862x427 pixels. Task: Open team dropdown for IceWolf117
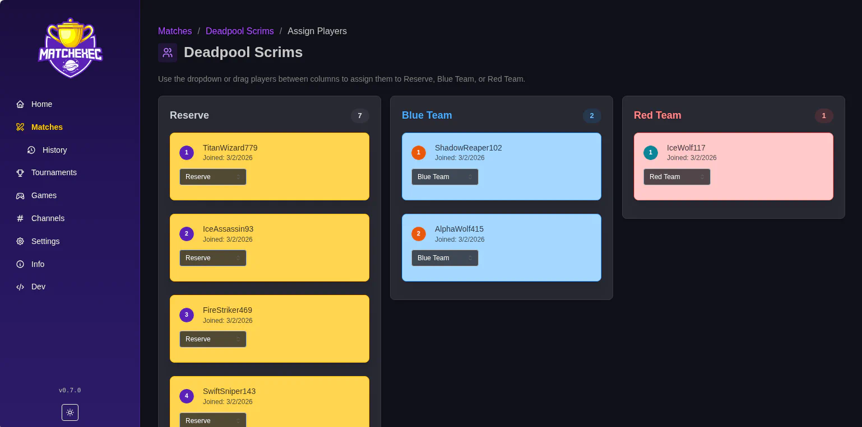coord(676,177)
